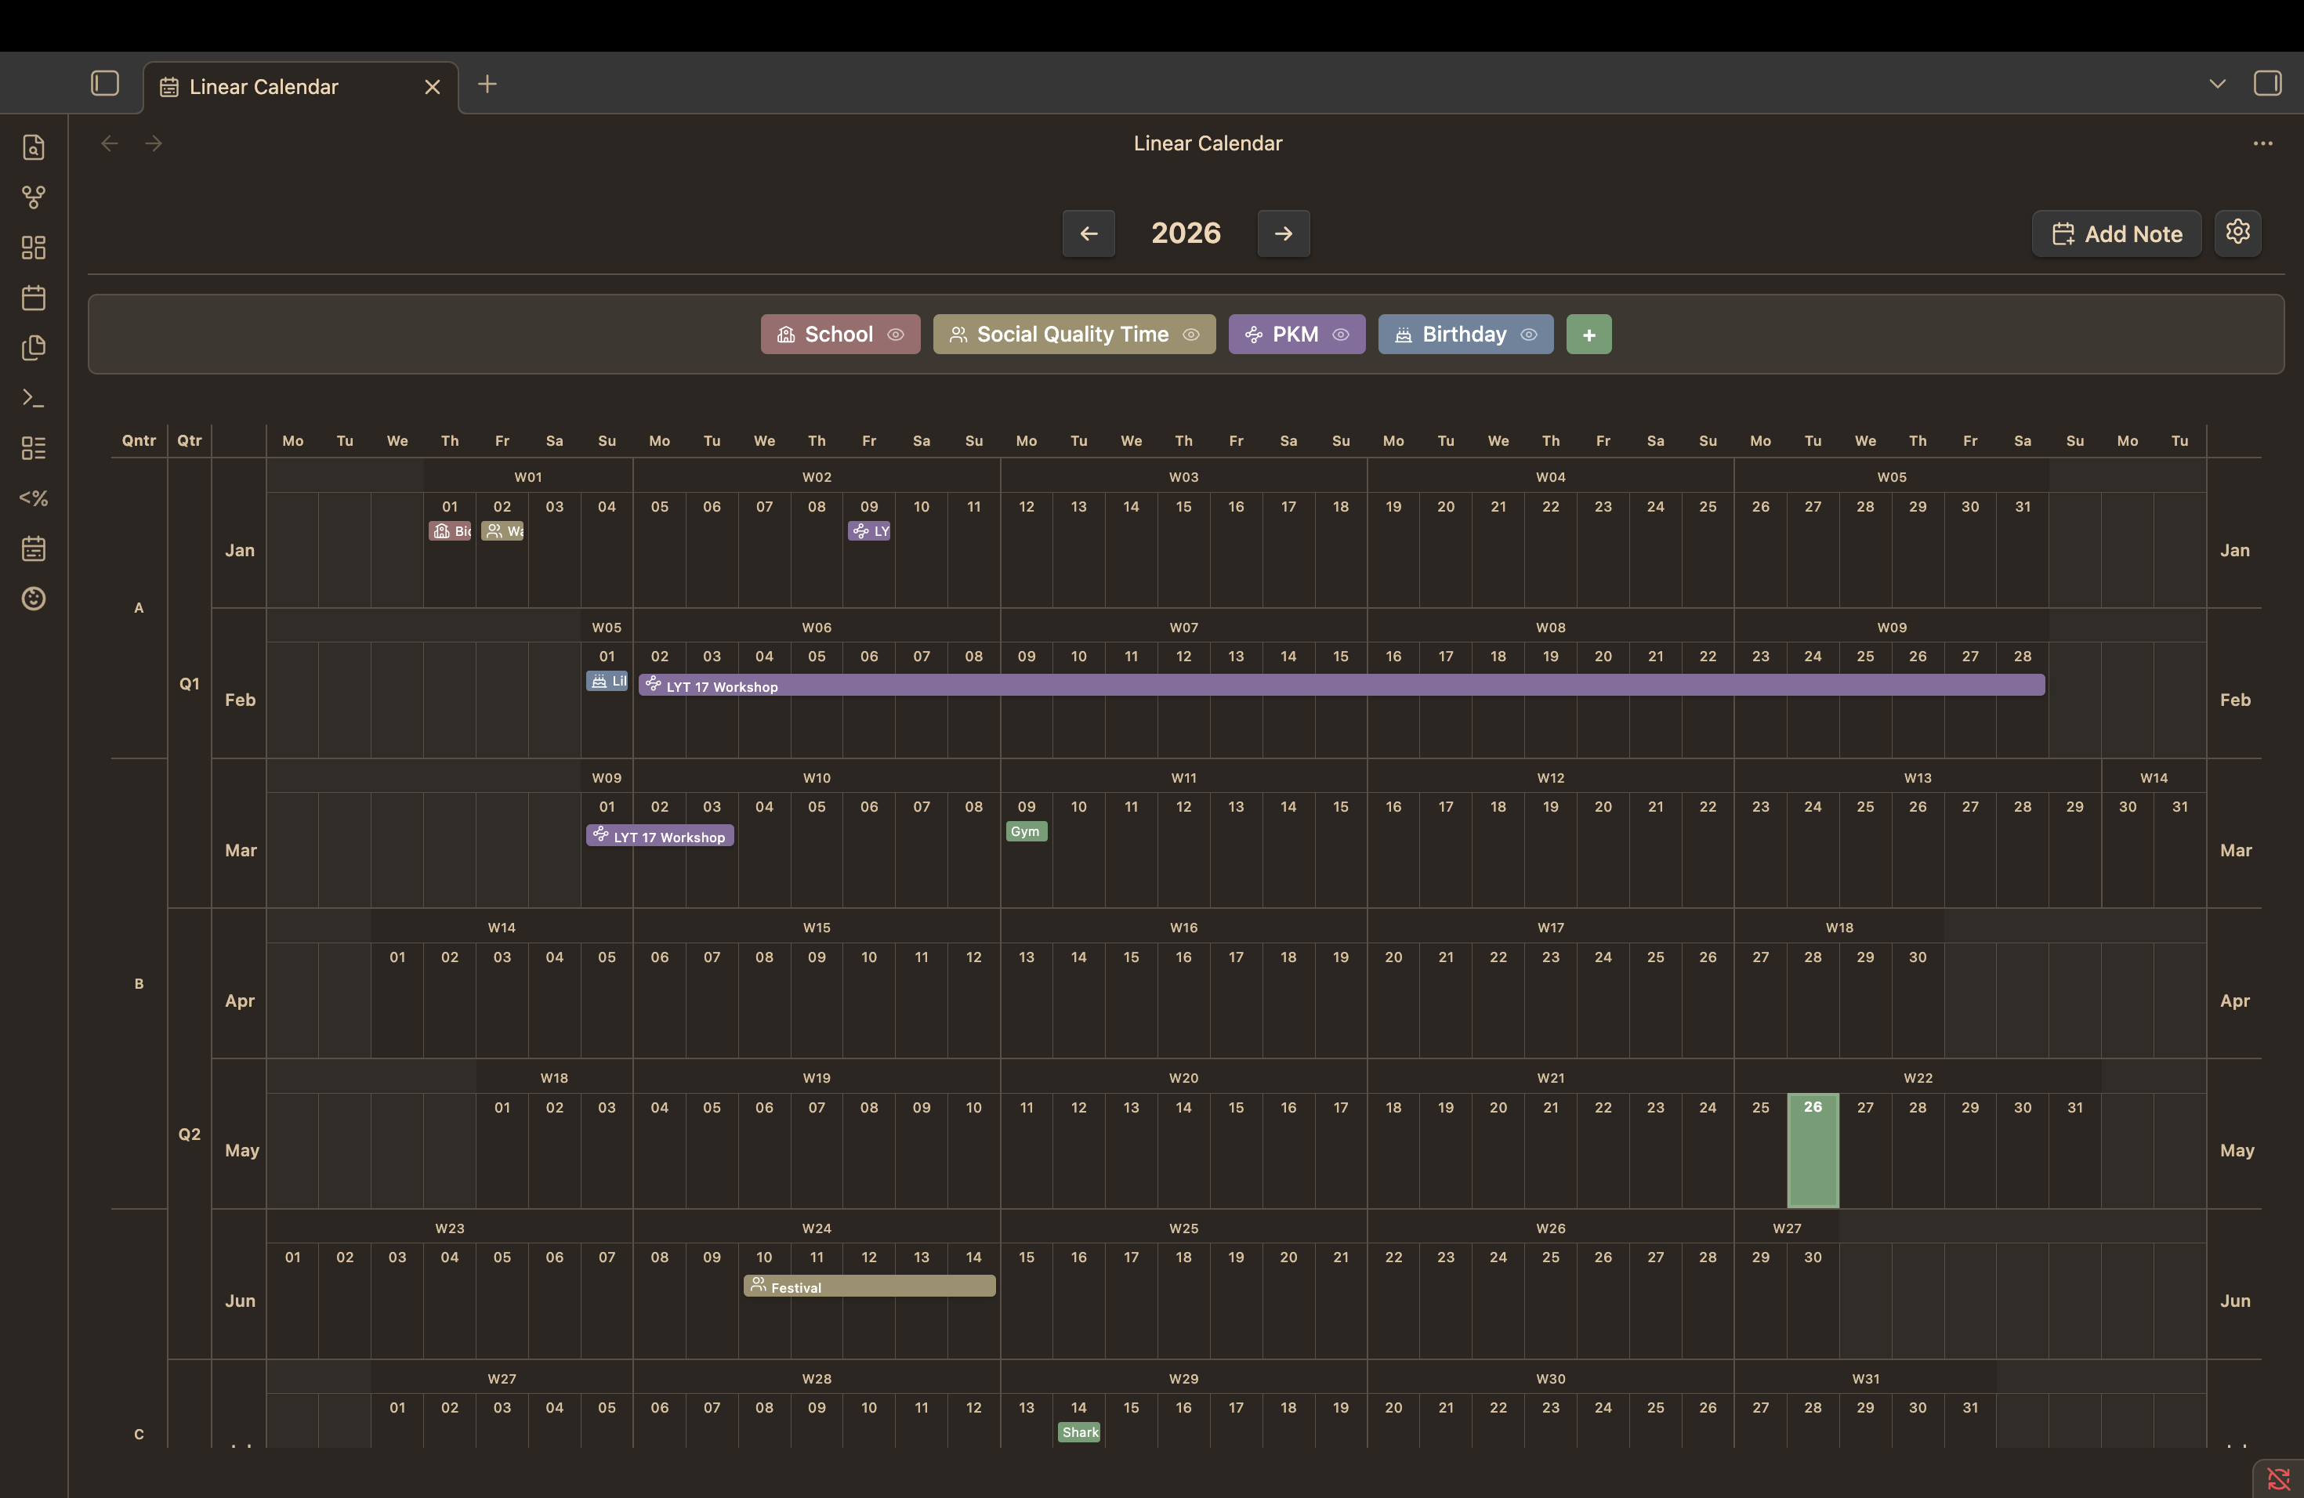Click the Q2 quarter label
2304x1498 pixels.
[x=190, y=1134]
